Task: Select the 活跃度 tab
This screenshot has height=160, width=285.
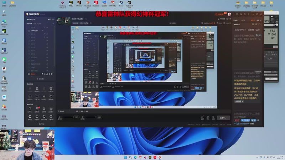Action: (x=251, y=30)
